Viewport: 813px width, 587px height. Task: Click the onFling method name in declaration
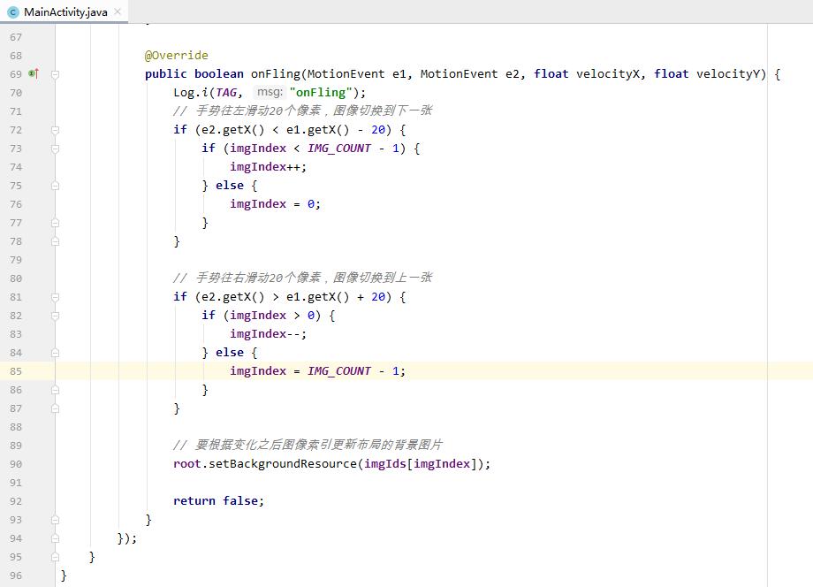pos(276,74)
